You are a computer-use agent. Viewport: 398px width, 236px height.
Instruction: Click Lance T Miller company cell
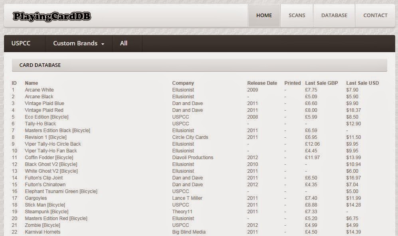tap(187, 198)
